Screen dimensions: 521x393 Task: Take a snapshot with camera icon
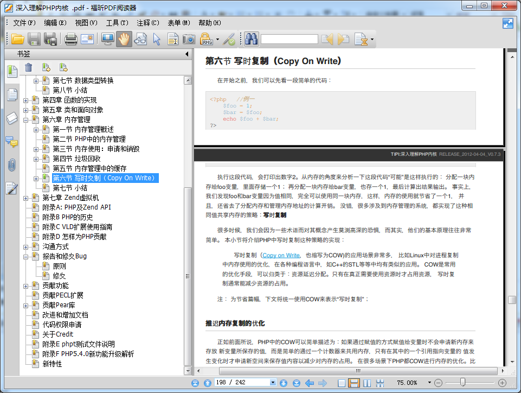(189, 39)
